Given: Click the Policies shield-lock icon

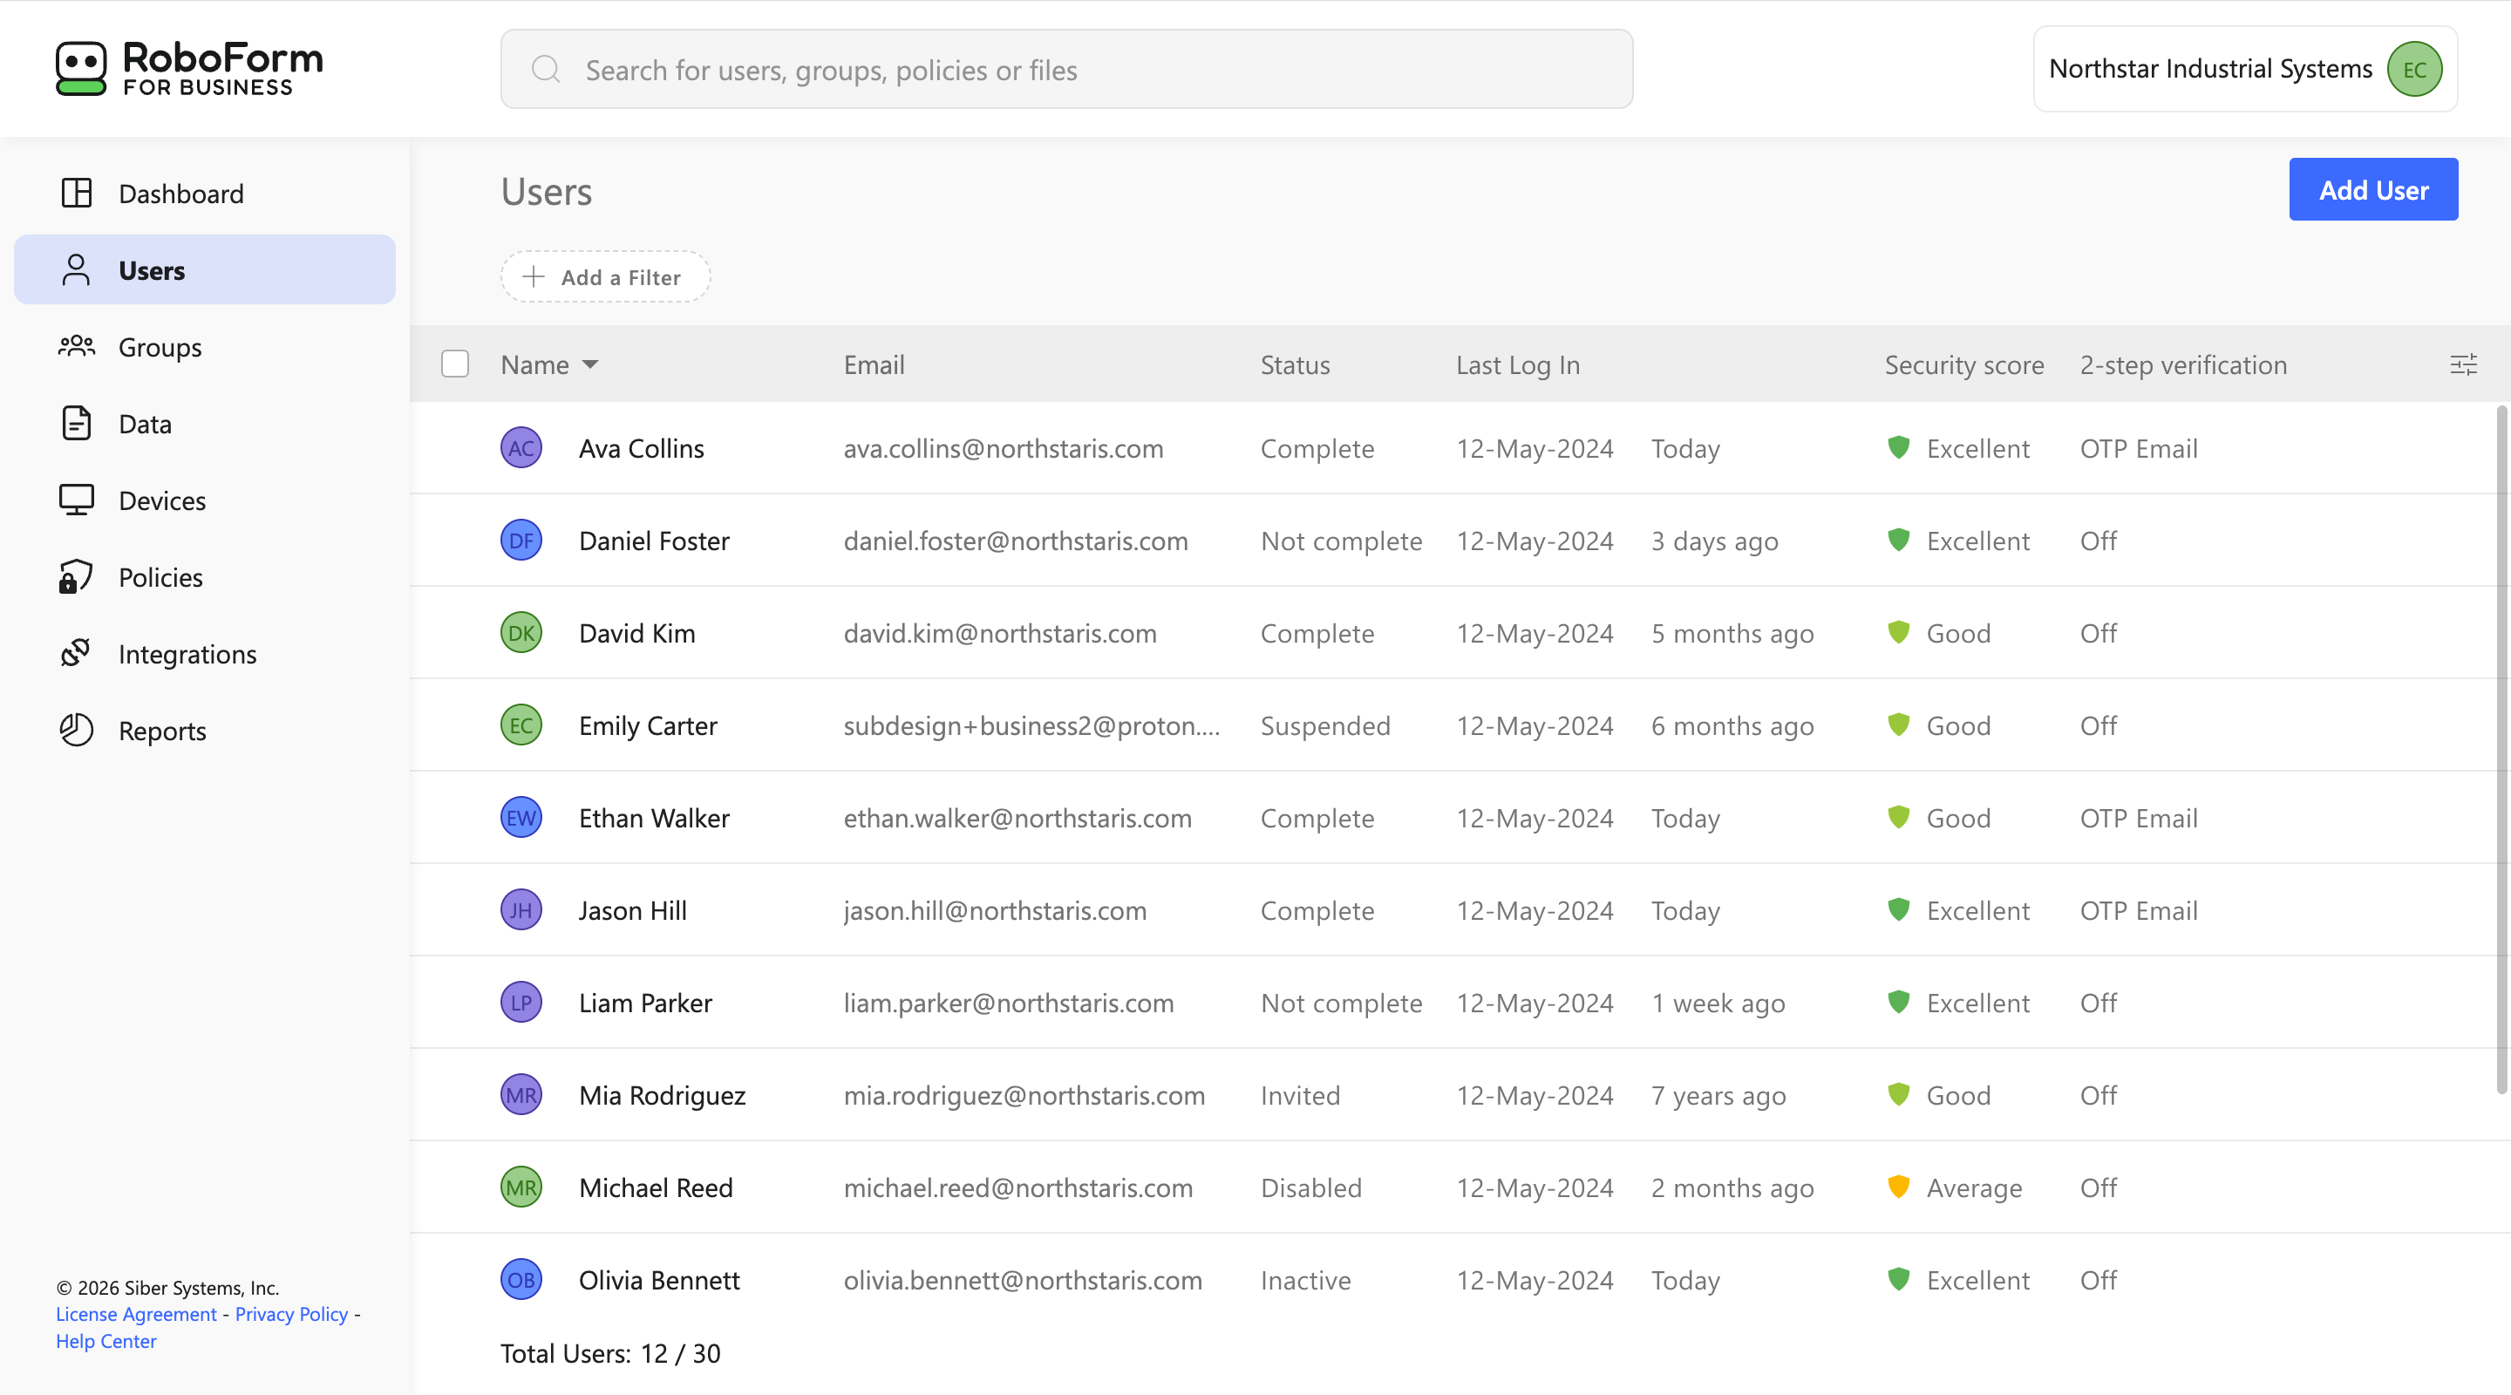Looking at the screenshot, I should tap(76, 577).
